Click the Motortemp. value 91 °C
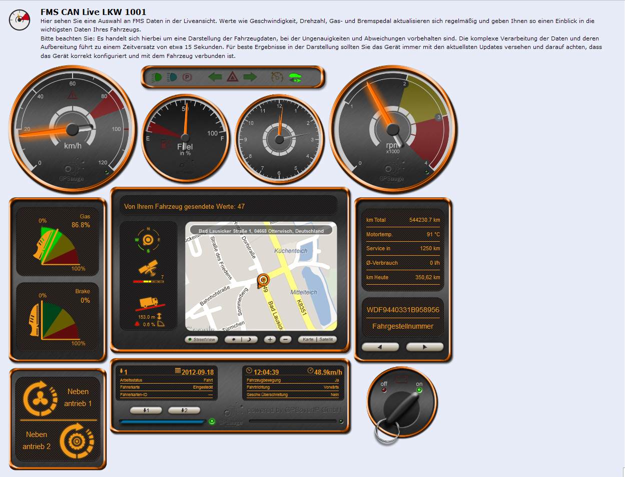Screen dimensions: 625x477 (x=433, y=234)
